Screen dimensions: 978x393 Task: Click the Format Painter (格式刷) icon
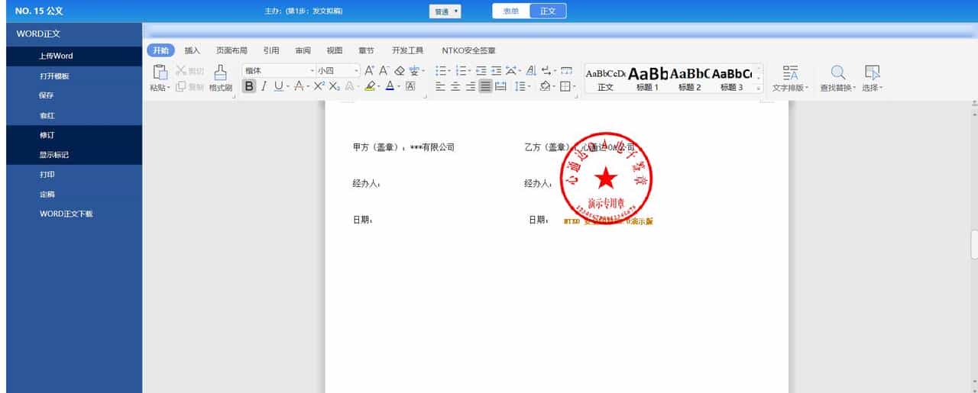(x=220, y=72)
